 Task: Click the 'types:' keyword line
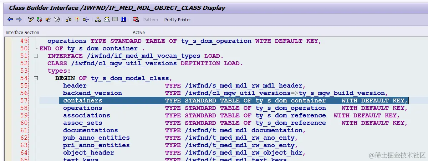pyautogui.click(x=59, y=71)
